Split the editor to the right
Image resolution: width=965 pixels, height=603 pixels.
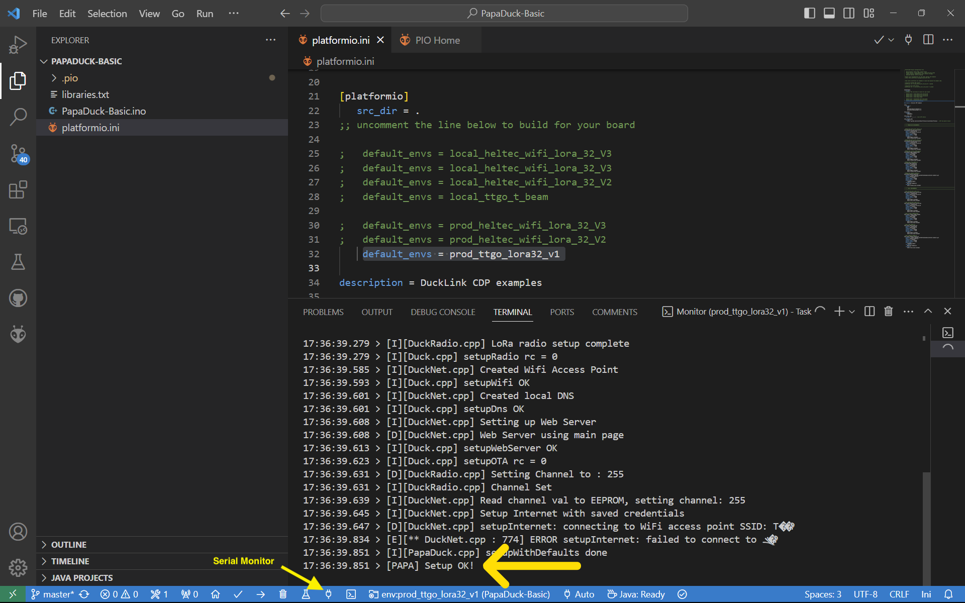[x=928, y=40]
